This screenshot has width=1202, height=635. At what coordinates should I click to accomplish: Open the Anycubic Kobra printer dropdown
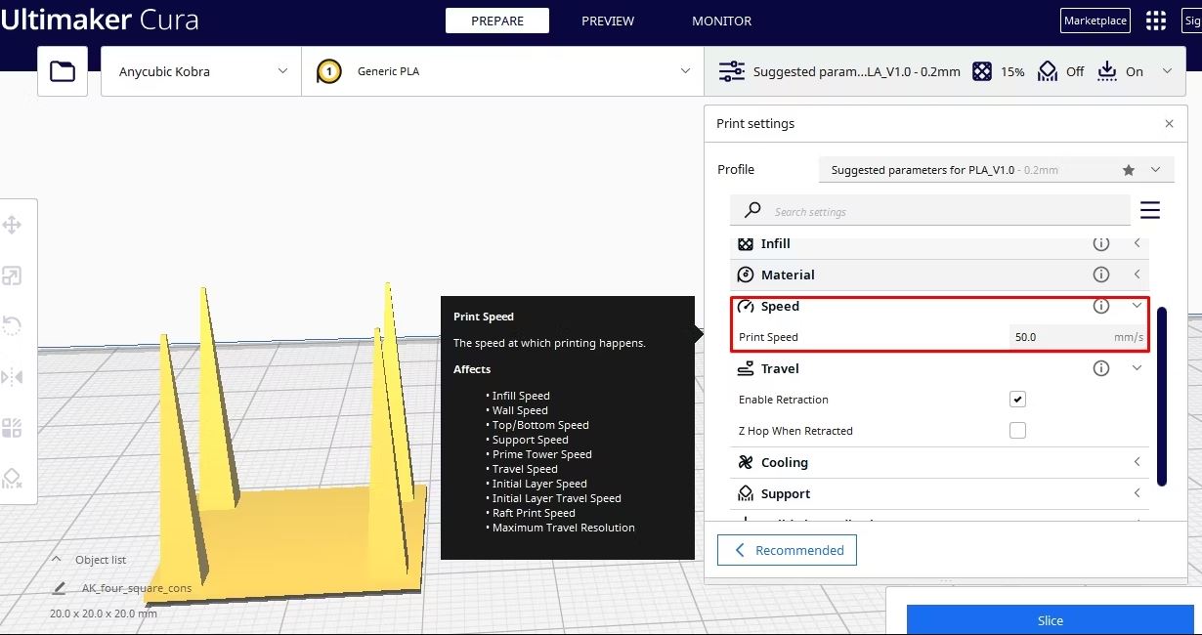pyautogui.click(x=201, y=71)
